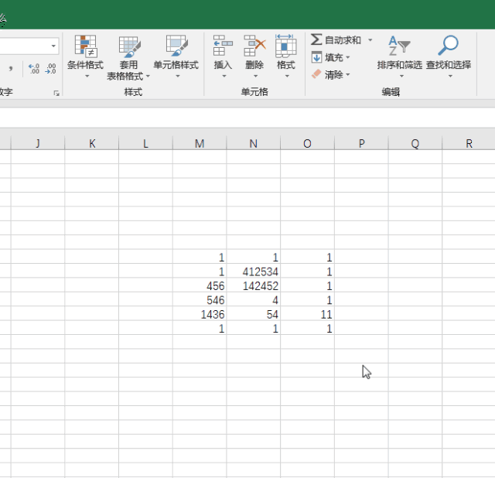This screenshot has width=495, height=478.
Task: Click the decrease decimal places icon
Action: pos(50,69)
